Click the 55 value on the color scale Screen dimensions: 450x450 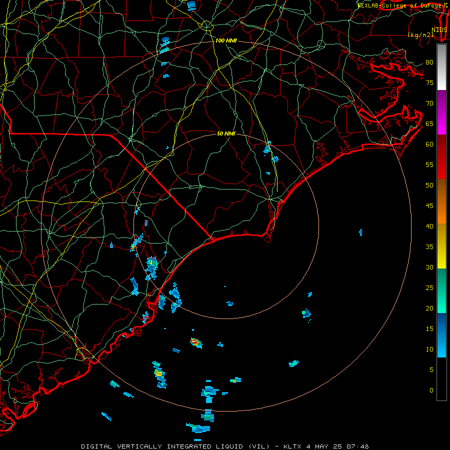429,164
